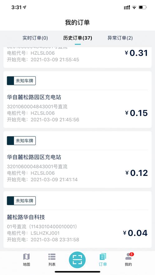Open the order costing ¥0.15
Screen dimensions: 155x275
[x=77, y=99]
